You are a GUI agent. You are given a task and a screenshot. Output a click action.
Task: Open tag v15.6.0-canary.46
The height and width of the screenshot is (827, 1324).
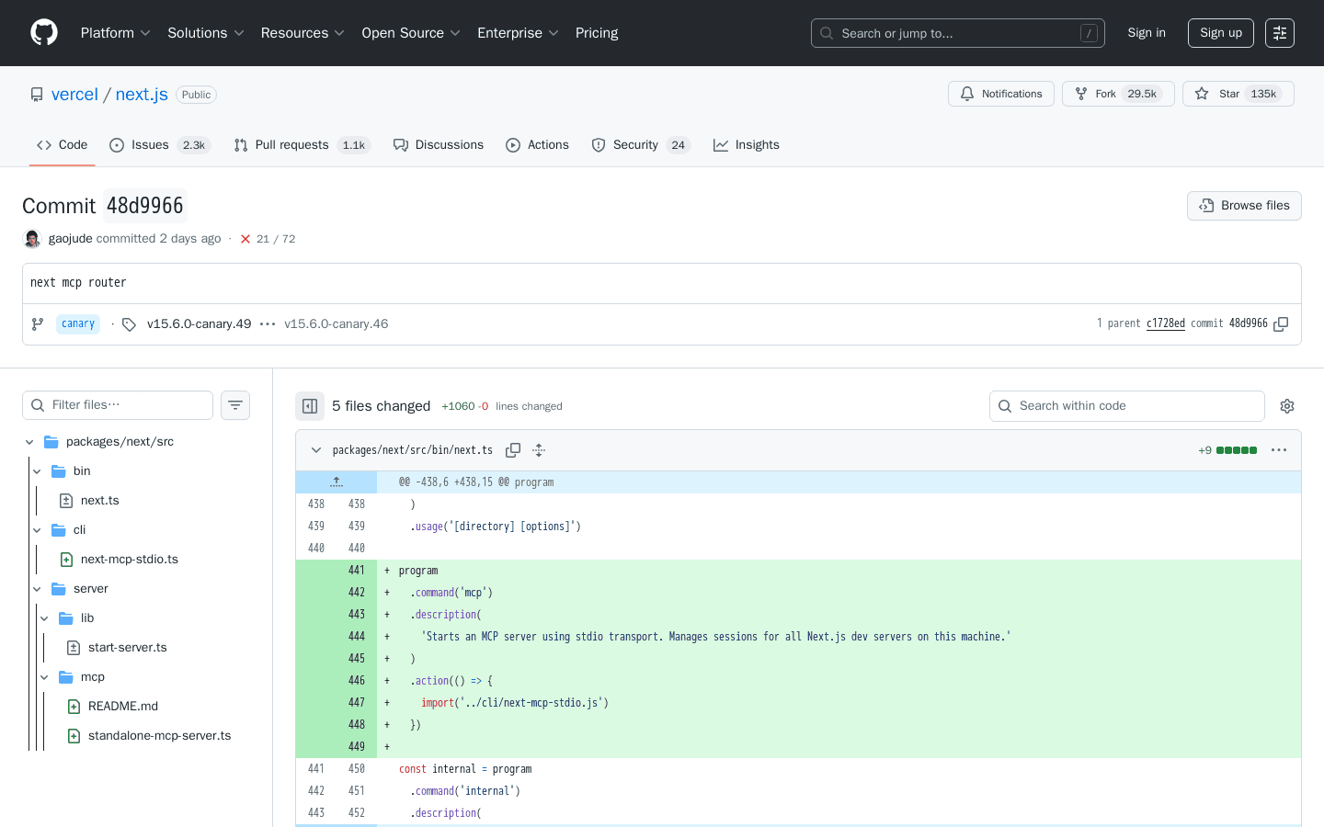pyautogui.click(x=337, y=323)
